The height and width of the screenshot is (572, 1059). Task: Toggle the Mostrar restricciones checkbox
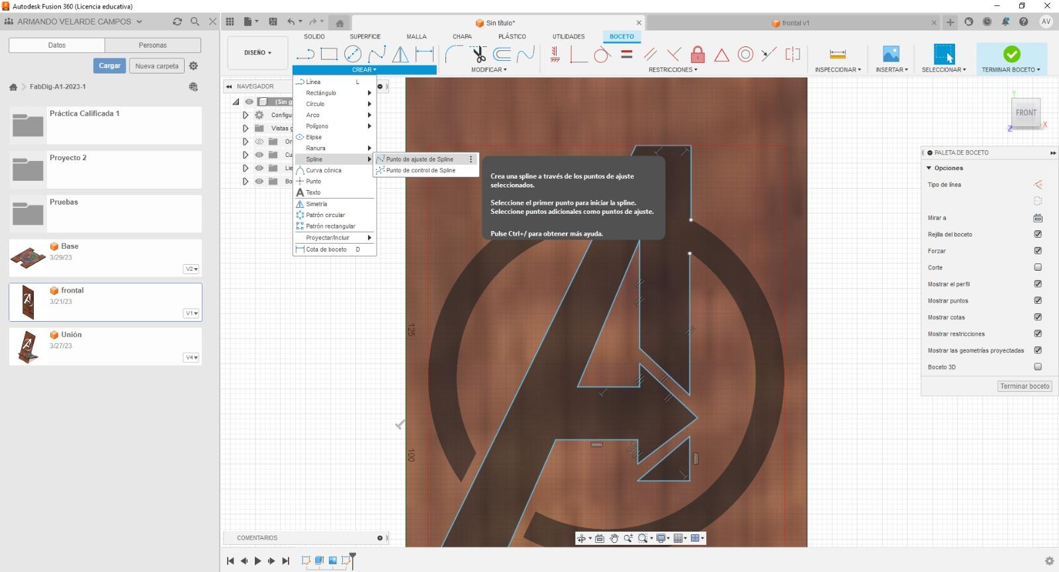pos(1038,334)
